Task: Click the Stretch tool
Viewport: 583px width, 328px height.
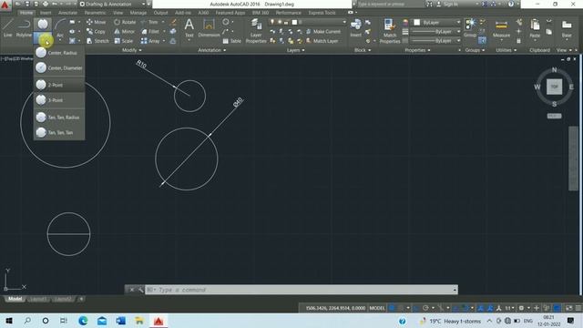Action: tap(98, 41)
